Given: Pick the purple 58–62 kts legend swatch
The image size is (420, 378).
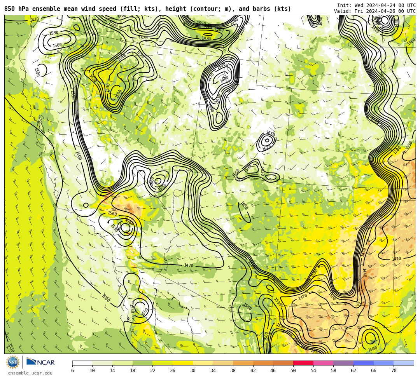Looking at the screenshot, I should click(x=343, y=363).
